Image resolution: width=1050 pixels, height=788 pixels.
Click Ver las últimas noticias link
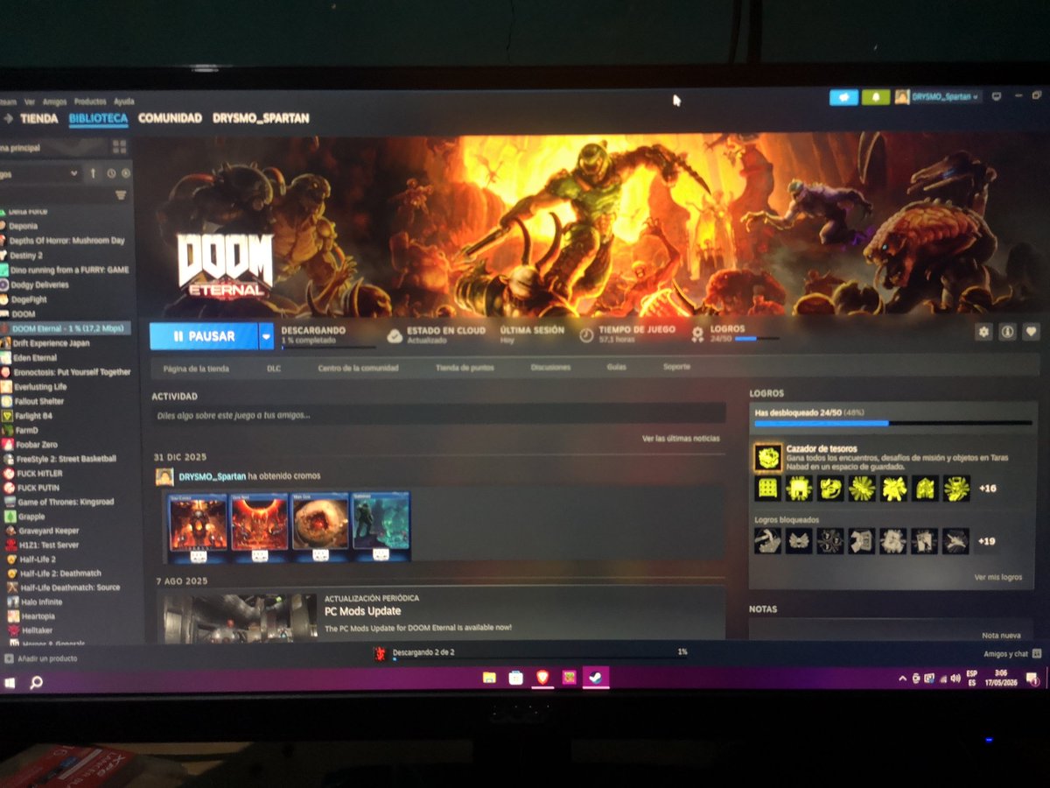(681, 438)
